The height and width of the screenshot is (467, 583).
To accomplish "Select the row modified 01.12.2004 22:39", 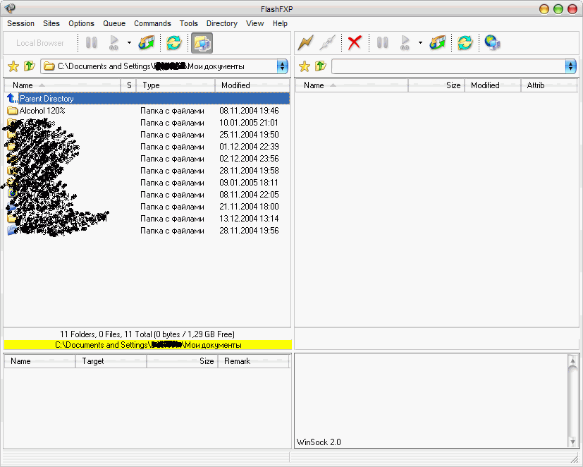I will 147,147.
